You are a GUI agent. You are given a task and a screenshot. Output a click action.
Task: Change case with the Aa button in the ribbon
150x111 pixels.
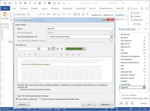(49, 14)
